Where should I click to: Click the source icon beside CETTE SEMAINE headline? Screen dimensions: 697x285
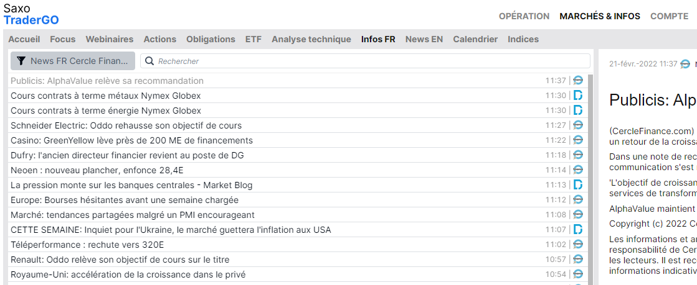point(578,230)
